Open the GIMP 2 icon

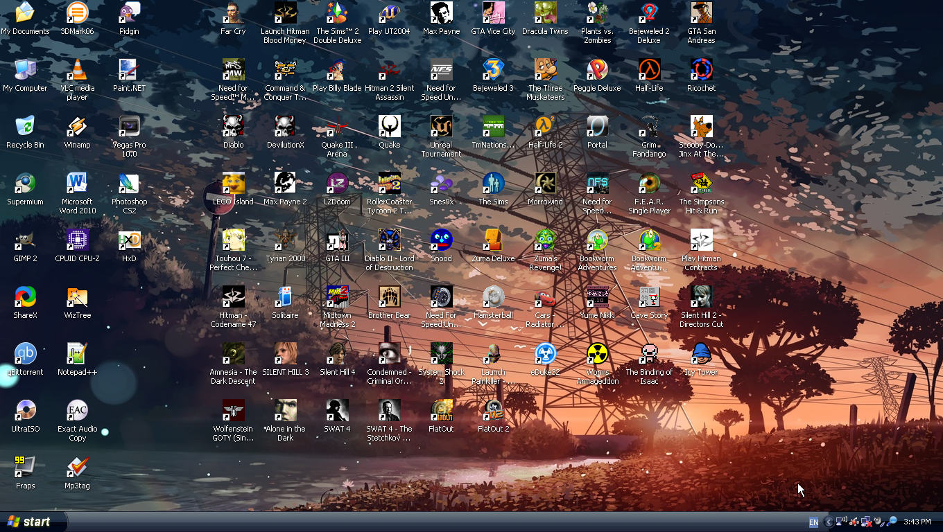[25, 240]
